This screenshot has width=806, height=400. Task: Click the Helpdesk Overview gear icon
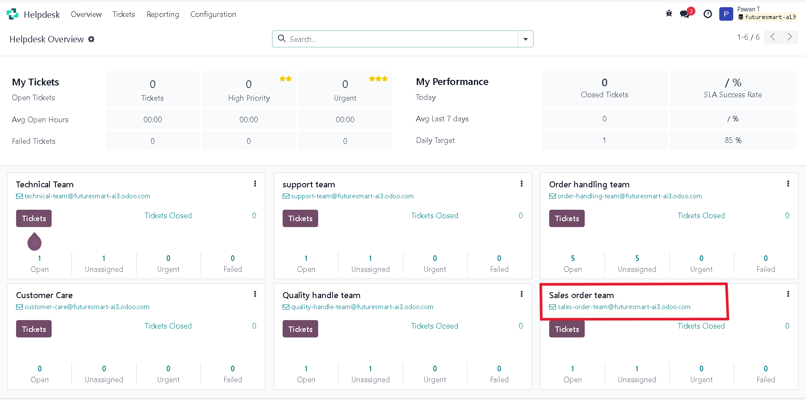[x=91, y=39]
